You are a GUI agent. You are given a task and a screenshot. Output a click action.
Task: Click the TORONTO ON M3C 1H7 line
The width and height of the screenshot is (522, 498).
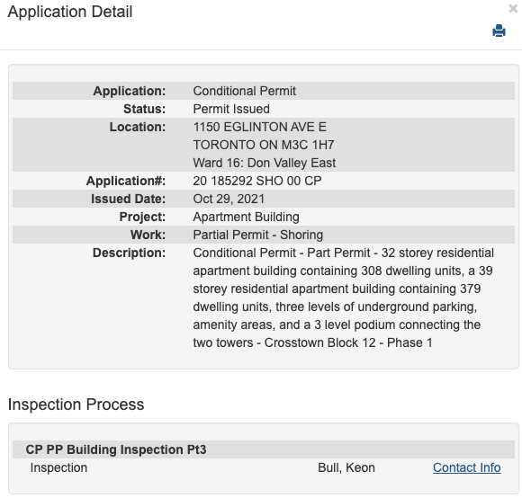coord(264,145)
